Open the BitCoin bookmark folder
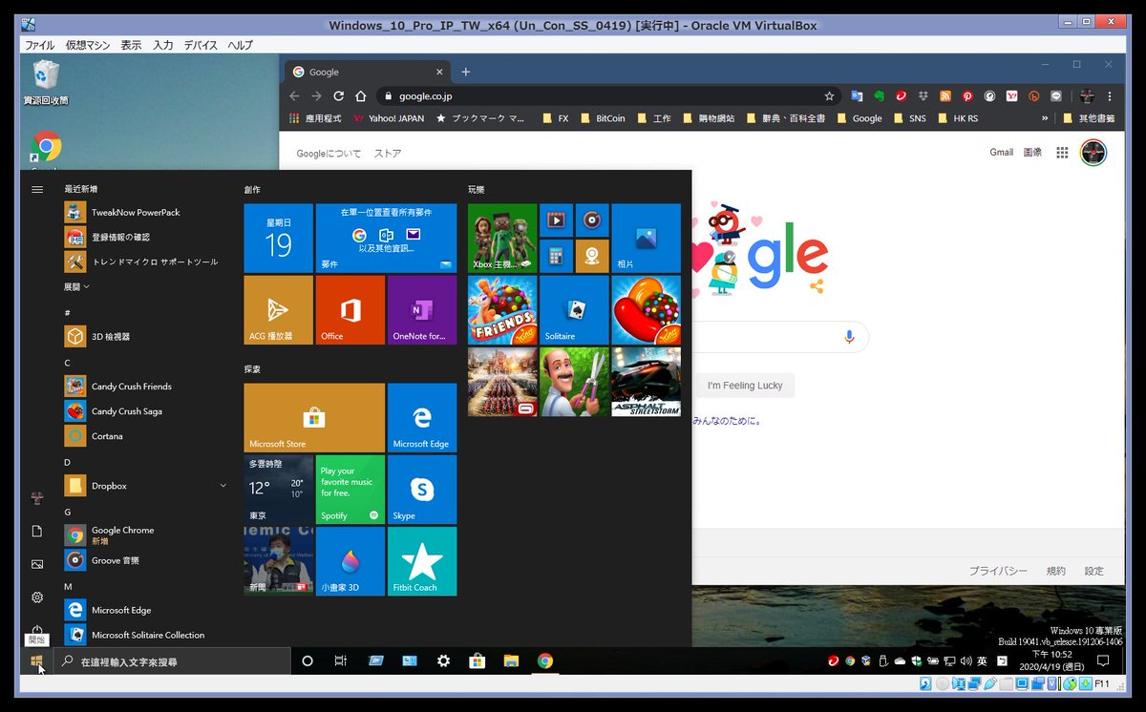 click(602, 118)
